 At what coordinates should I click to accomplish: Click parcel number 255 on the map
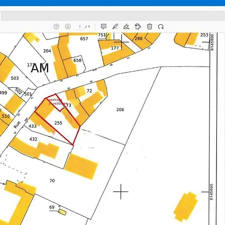point(58,123)
